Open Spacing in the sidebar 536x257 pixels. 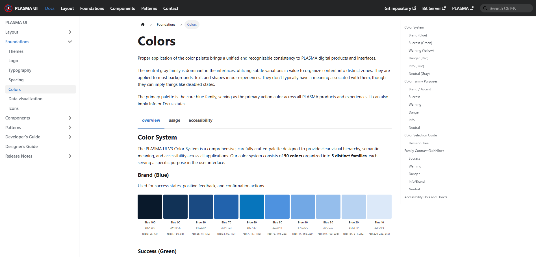click(x=16, y=80)
